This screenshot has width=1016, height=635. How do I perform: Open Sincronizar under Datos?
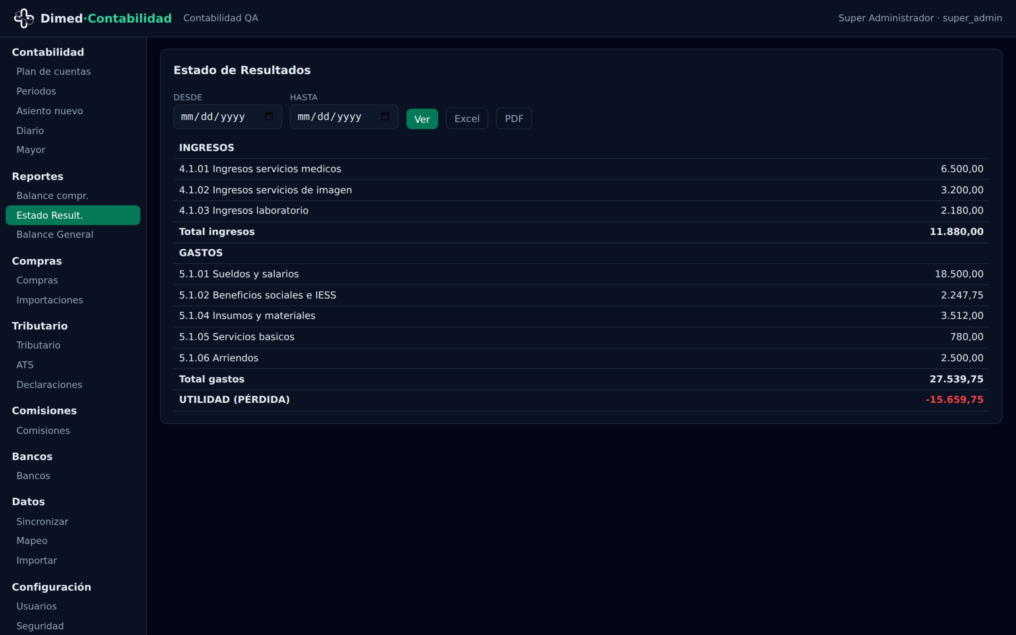42,521
